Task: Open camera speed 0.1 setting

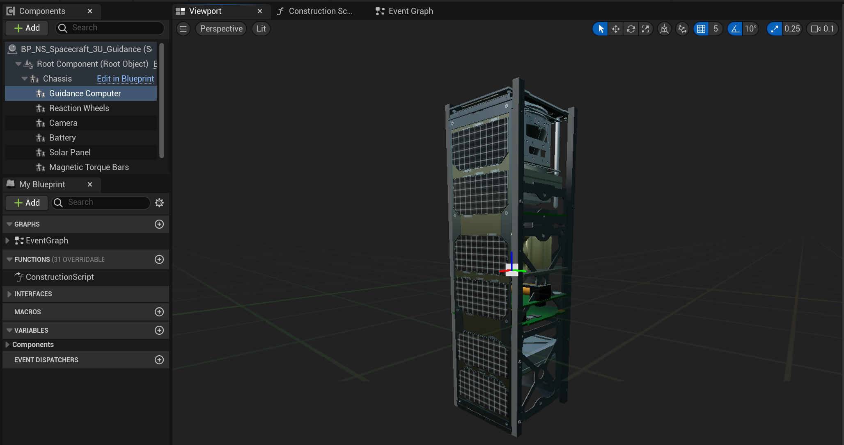Action: [x=823, y=29]
